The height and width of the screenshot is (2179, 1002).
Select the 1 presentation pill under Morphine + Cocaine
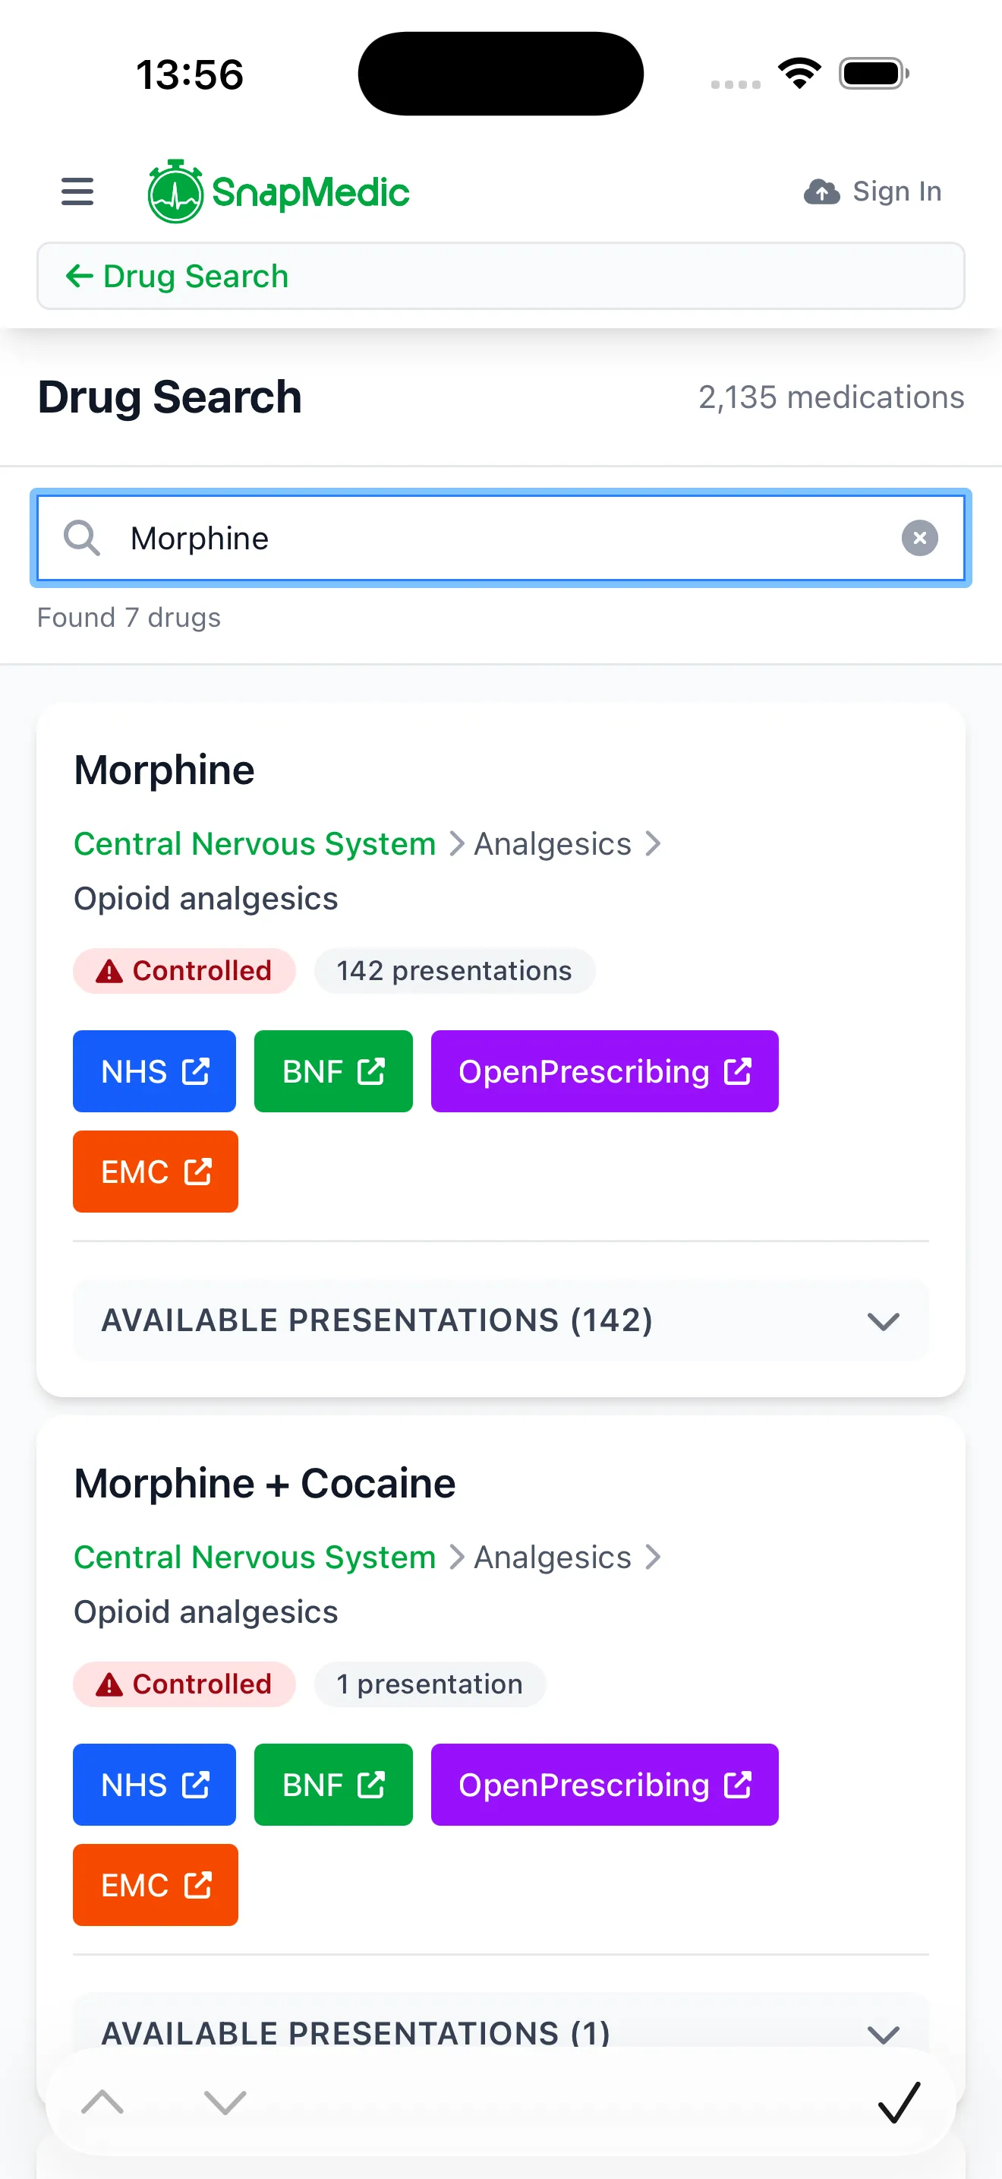pyautogui.click(x=429, y=1684)
